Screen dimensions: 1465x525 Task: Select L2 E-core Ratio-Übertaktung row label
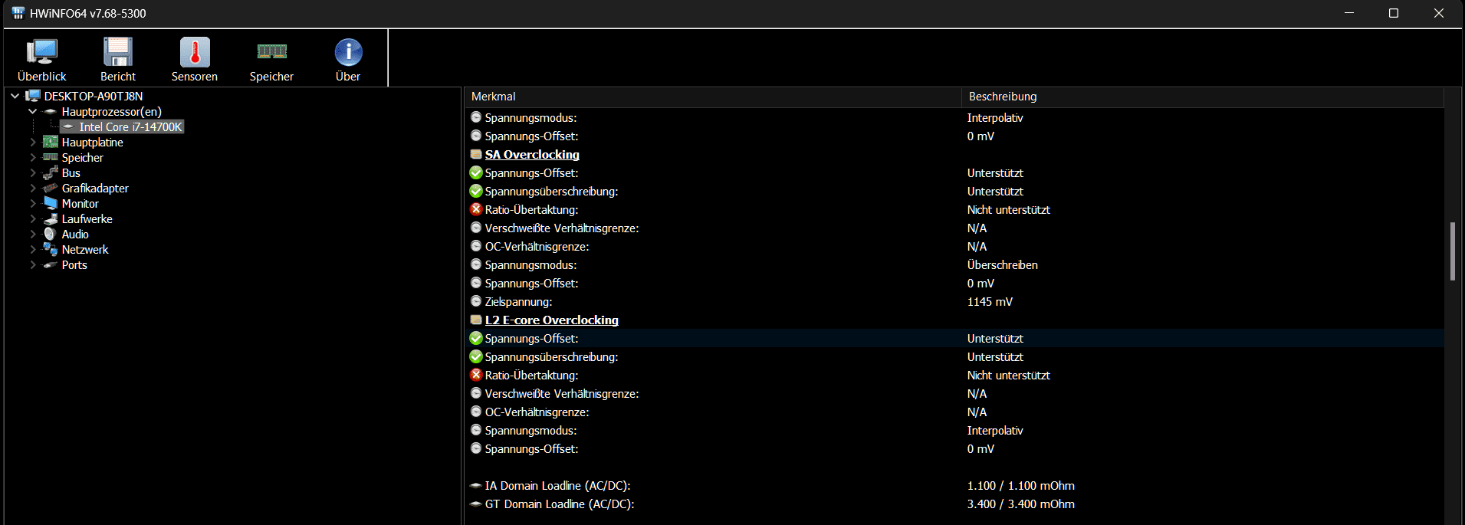[531, 375]
